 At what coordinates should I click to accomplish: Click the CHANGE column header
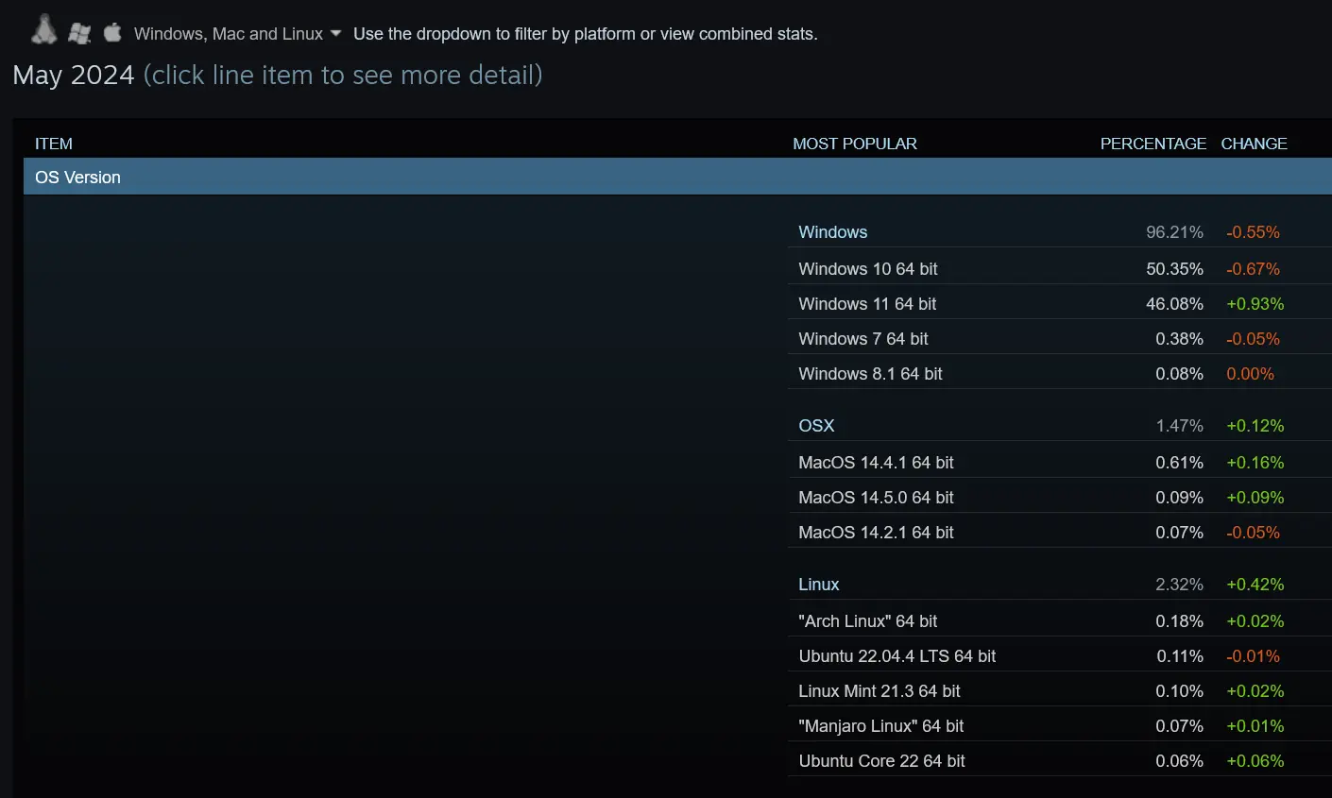[1254, 143]
